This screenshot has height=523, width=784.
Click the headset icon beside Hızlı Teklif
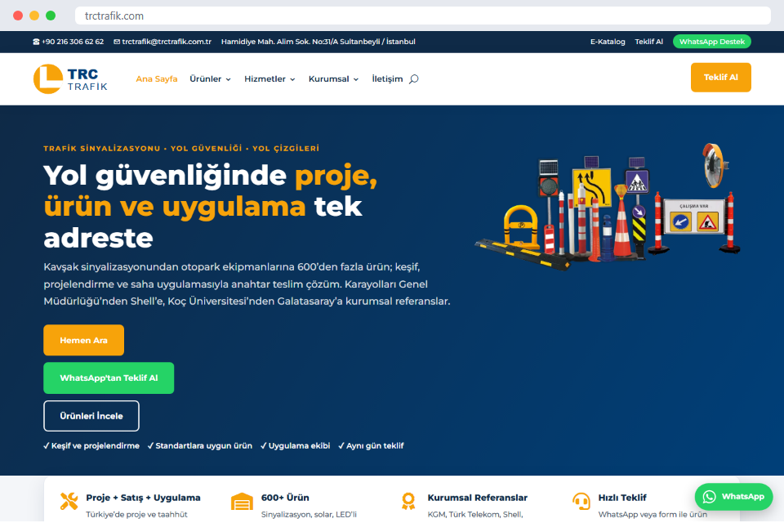point(581,501)
